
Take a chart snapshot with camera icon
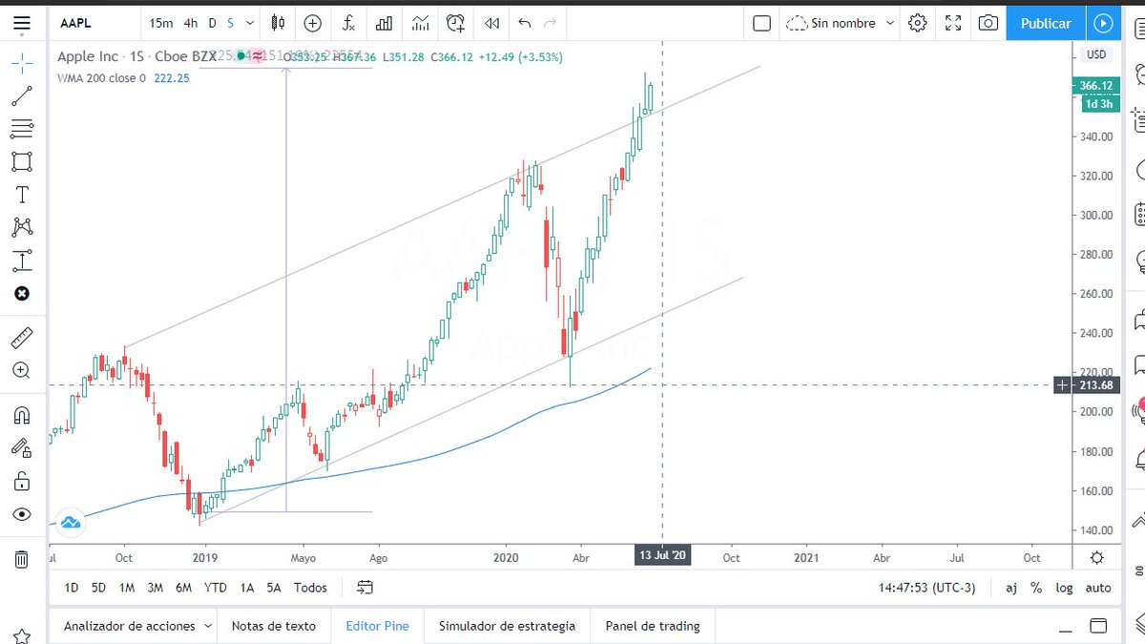point(989,23)
